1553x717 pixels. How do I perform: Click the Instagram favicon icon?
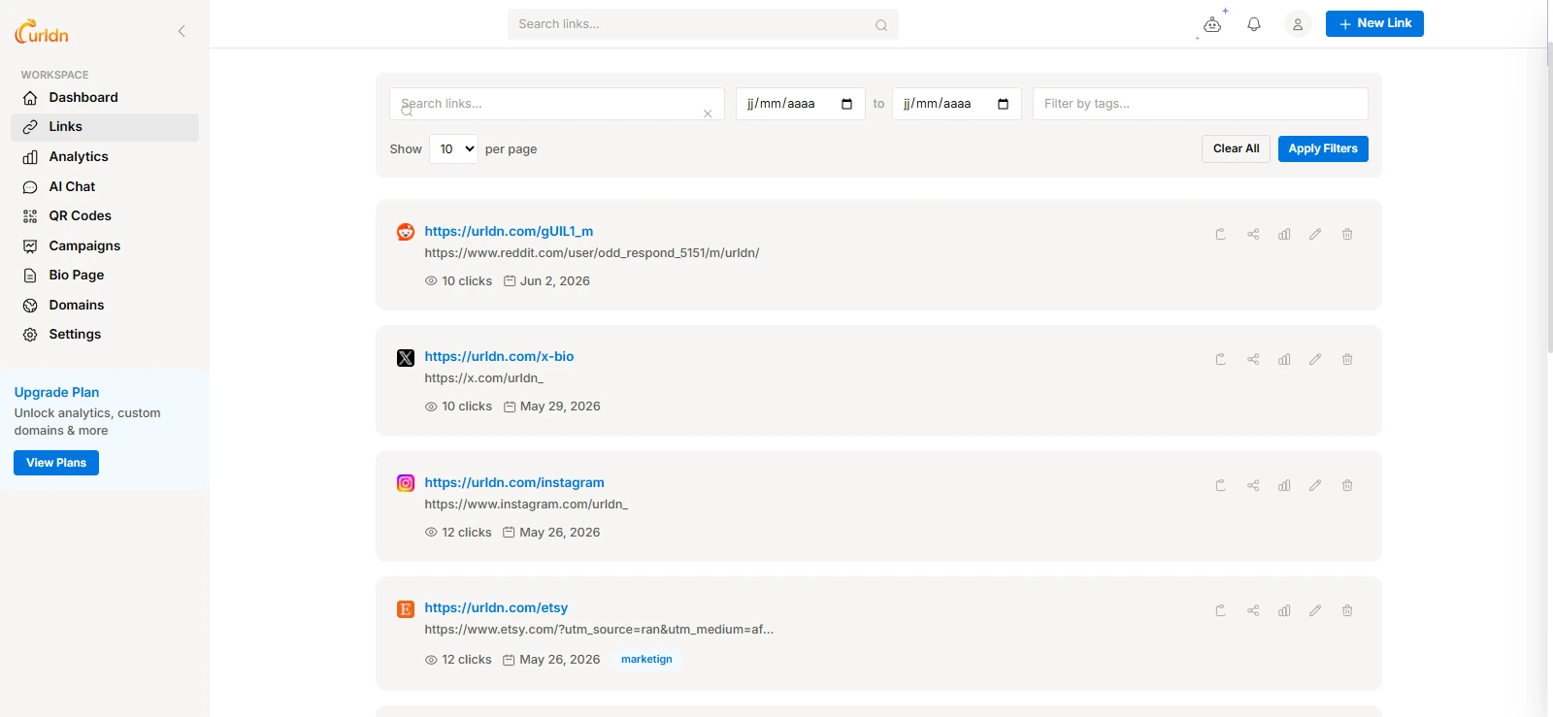click(406, 483)
